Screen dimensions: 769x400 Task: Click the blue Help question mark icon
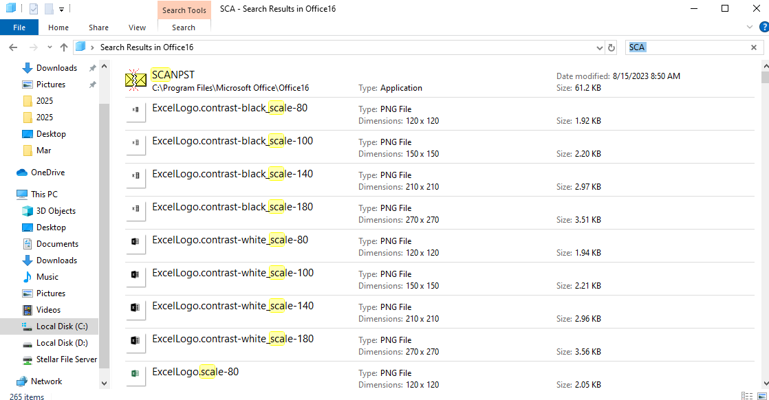(x=763, y=25)
